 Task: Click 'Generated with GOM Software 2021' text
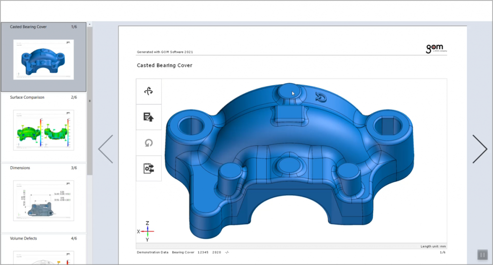(x=165, y=52)
